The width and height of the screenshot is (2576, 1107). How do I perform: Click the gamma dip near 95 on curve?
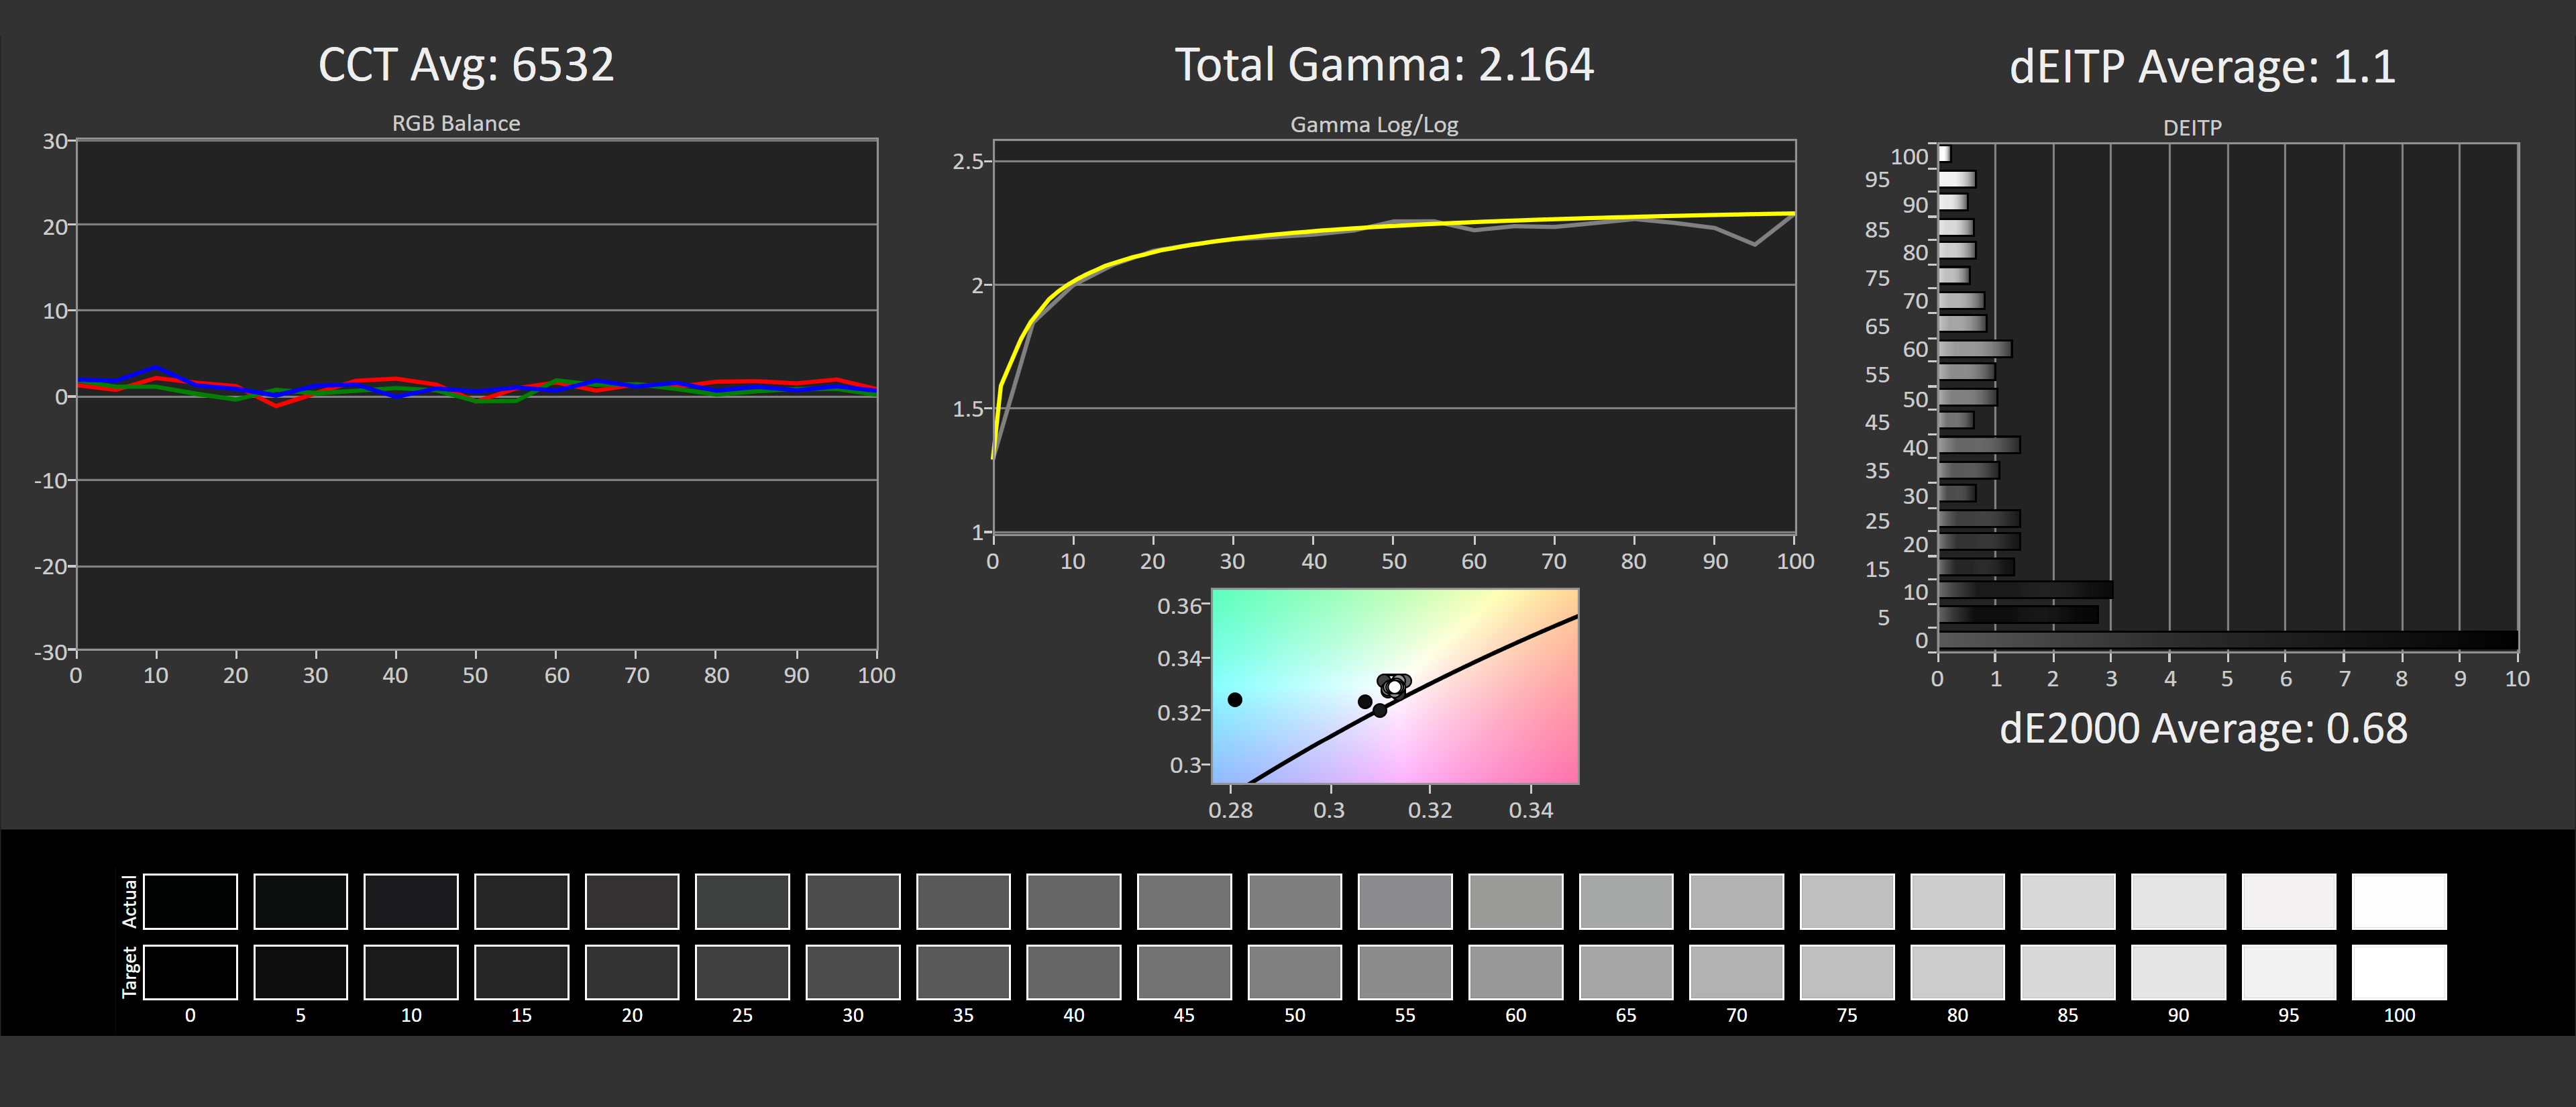coord(1754,244)
